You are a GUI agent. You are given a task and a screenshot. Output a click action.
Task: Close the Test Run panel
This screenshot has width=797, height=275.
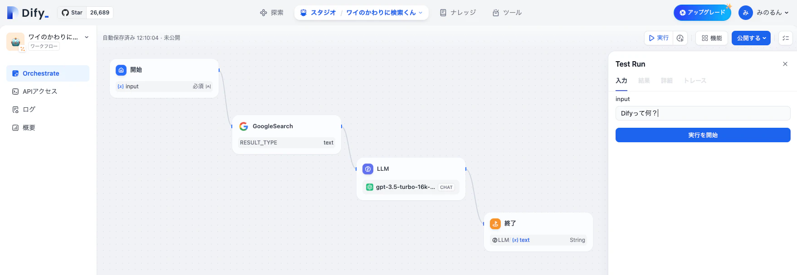click(785, 64)
